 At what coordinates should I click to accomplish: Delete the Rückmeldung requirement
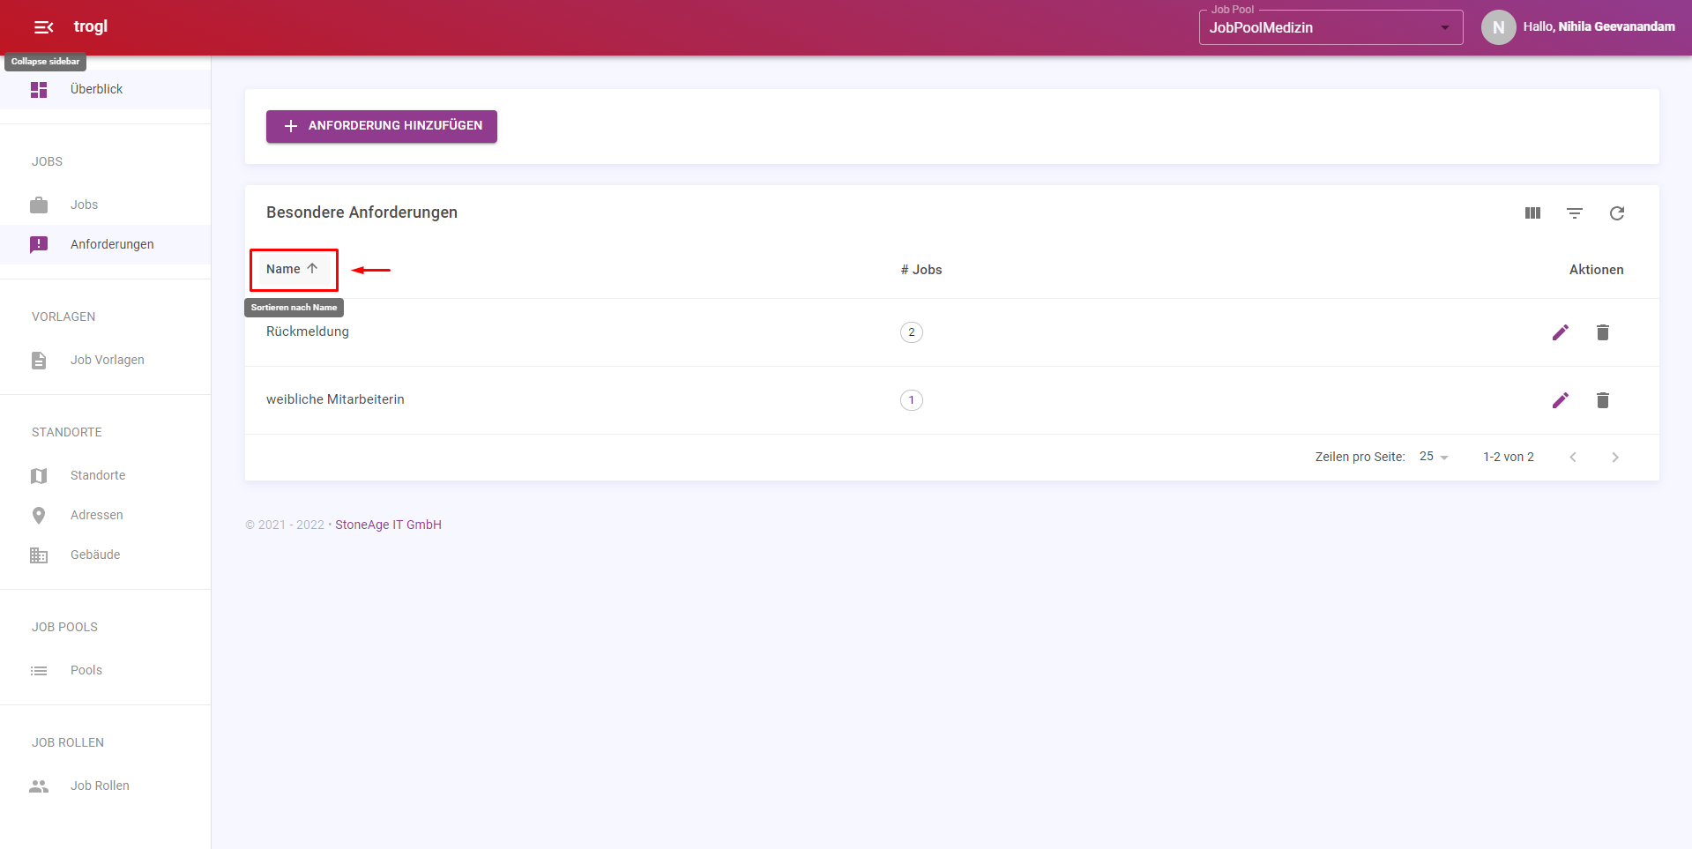1603,332
